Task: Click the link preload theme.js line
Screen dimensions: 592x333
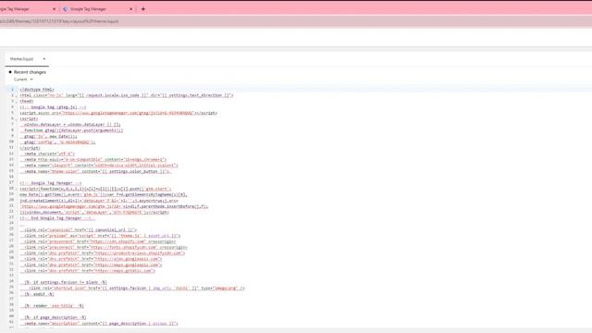Action: point(100,236)
